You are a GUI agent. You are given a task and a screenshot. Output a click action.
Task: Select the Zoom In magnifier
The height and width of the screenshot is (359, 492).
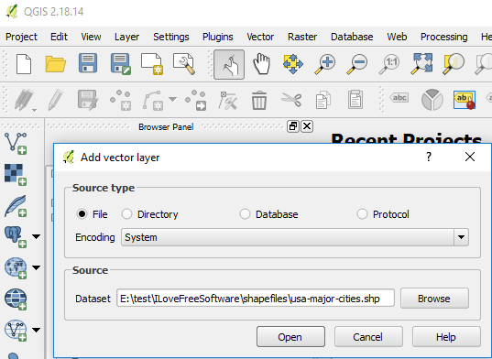325,64
